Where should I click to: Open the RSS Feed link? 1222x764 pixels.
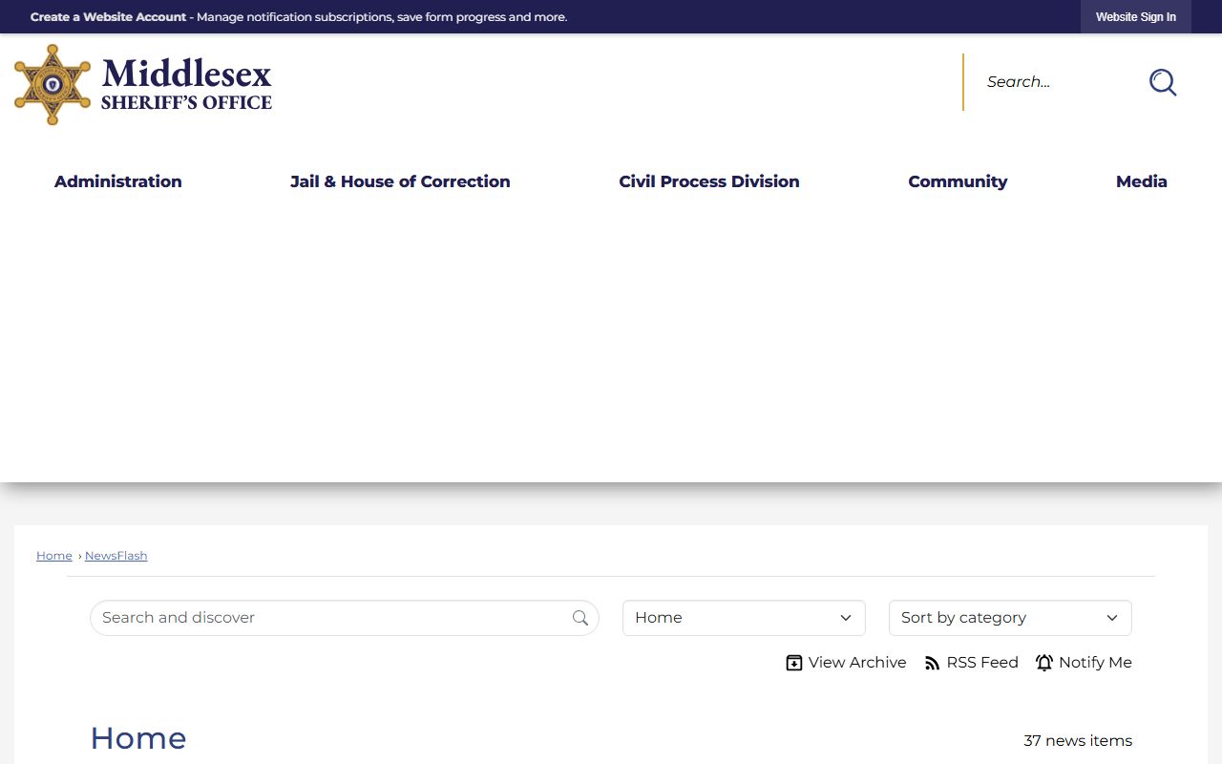(x=971, y=663)
